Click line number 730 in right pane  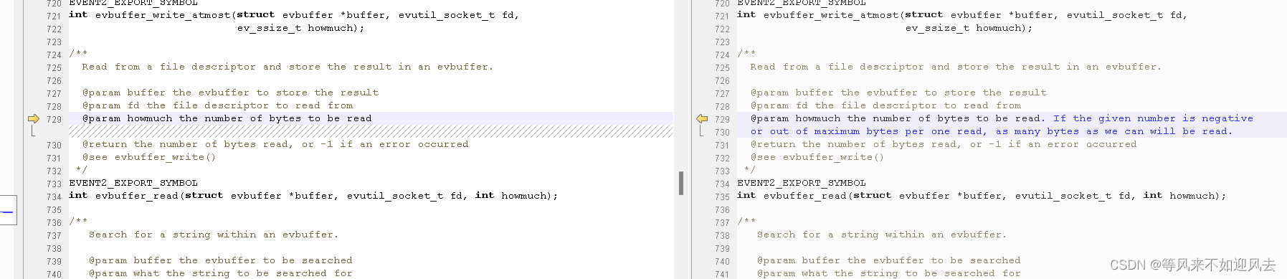[x=722, y=132]
